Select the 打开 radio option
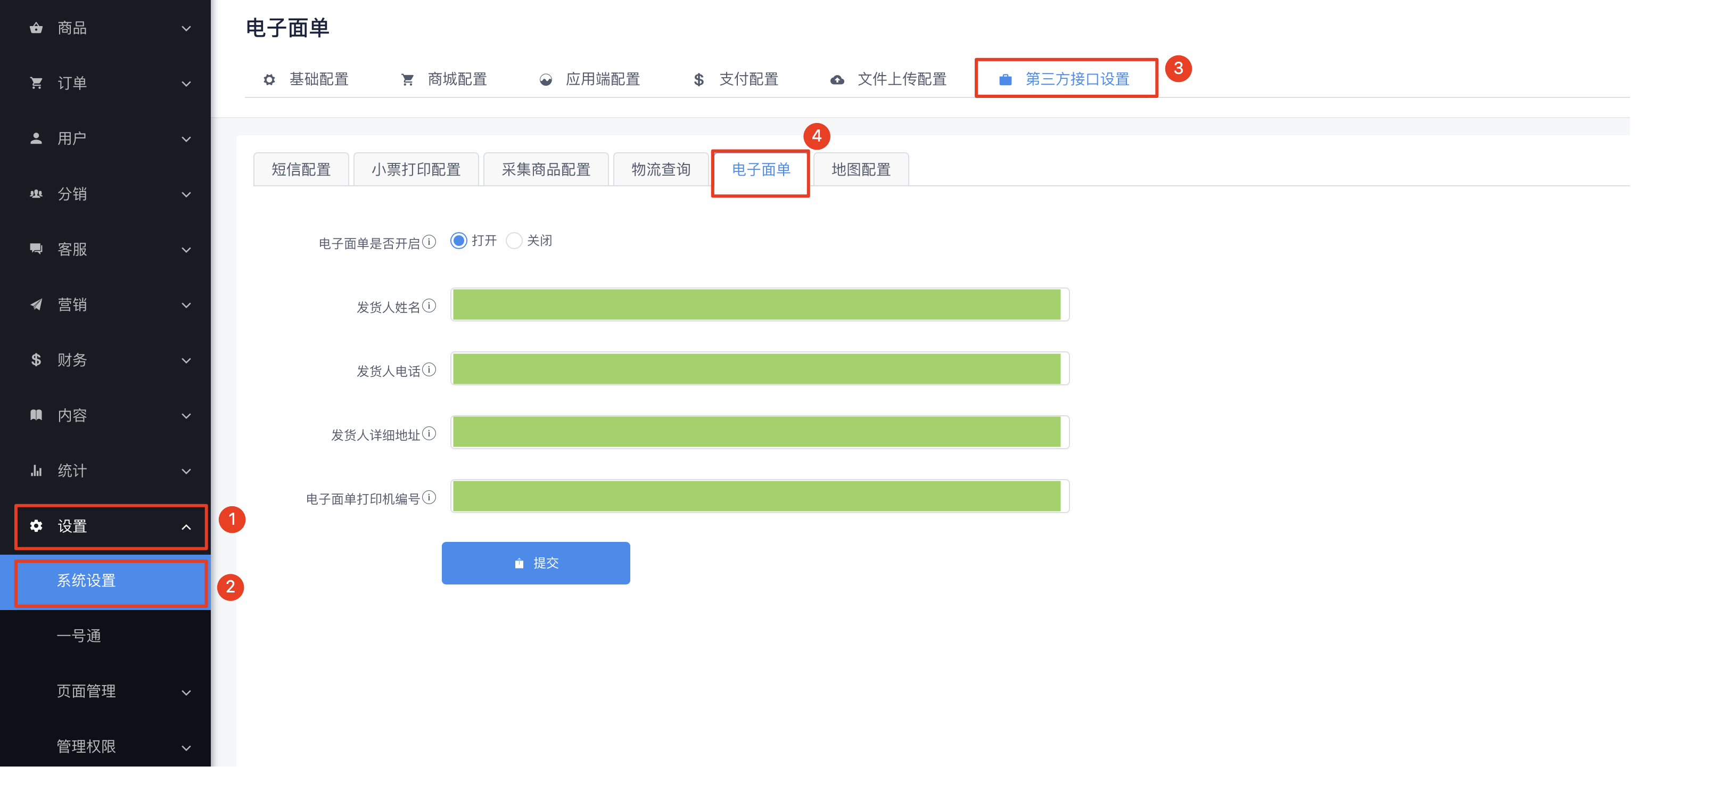 pos(458,241)
